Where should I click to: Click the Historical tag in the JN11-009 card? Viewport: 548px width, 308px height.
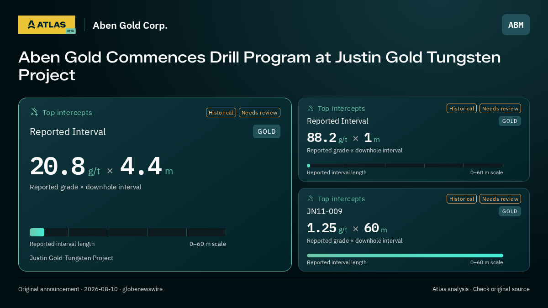click(462, 199)
